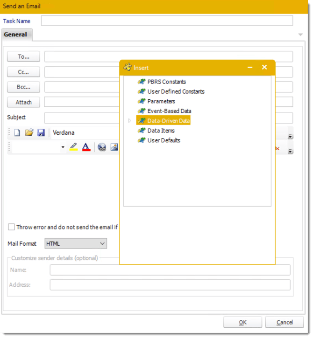This screenshot has height=338, width=313.
Task: Select highlighted Data-Driven Data item
Action: 163,121
